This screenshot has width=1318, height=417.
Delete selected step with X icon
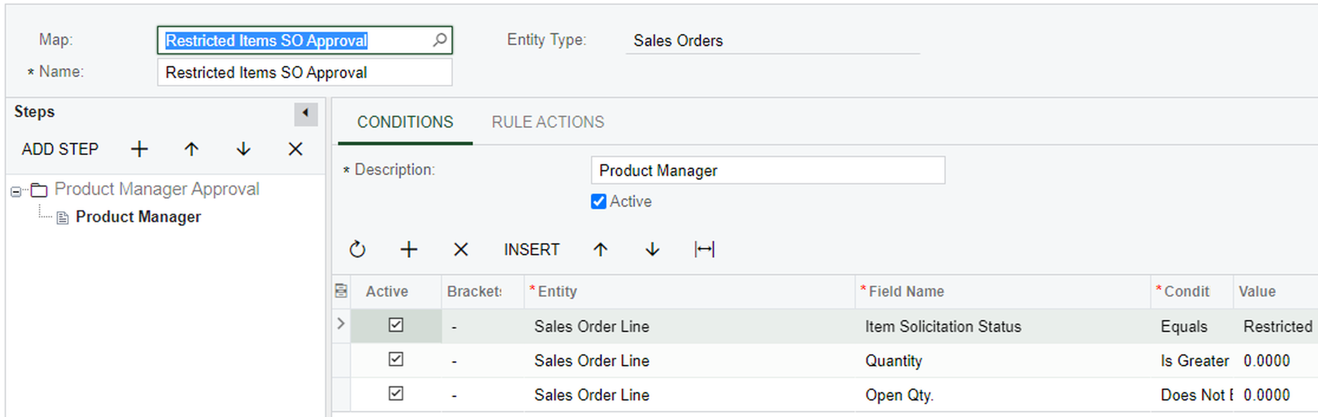295,149
